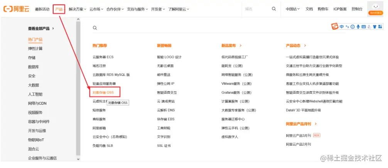Open the Grafana服务（公测） link
The width and height of the screenshot is (388, 168).
pos(236,92)
